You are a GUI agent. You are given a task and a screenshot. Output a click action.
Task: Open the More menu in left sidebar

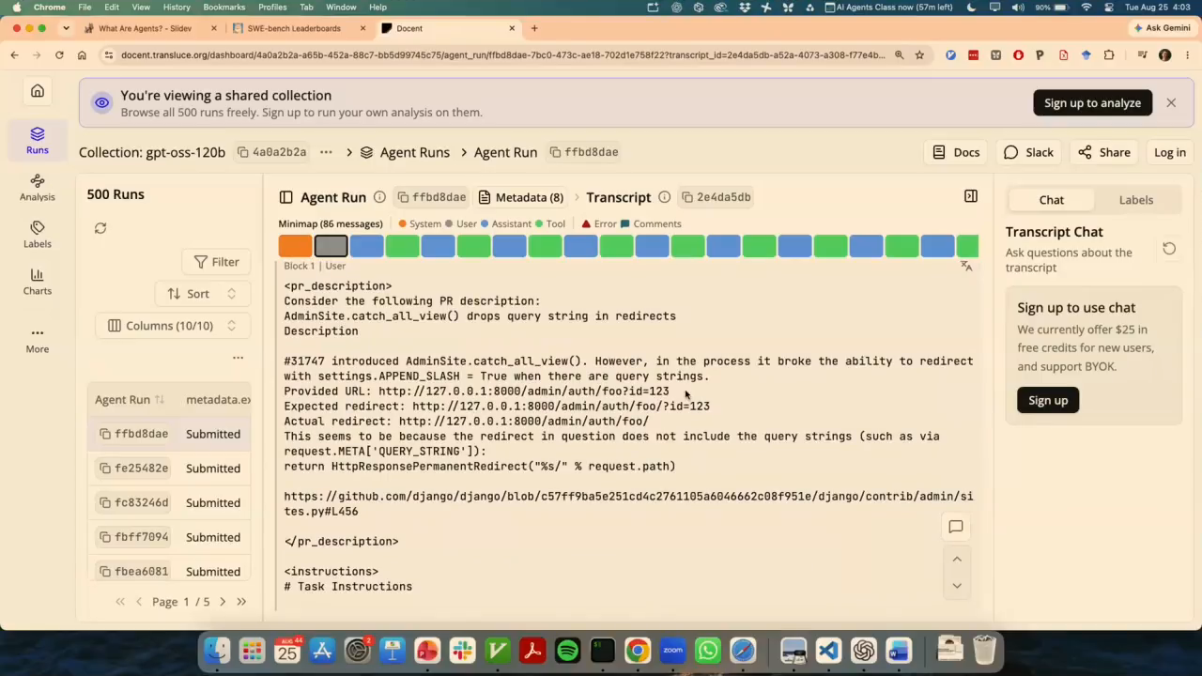pyautogui.click(x=38, y=339)
